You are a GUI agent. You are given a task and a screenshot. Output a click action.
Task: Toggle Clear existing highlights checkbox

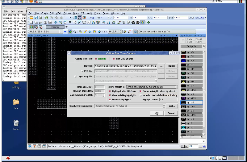pos(110,95)
